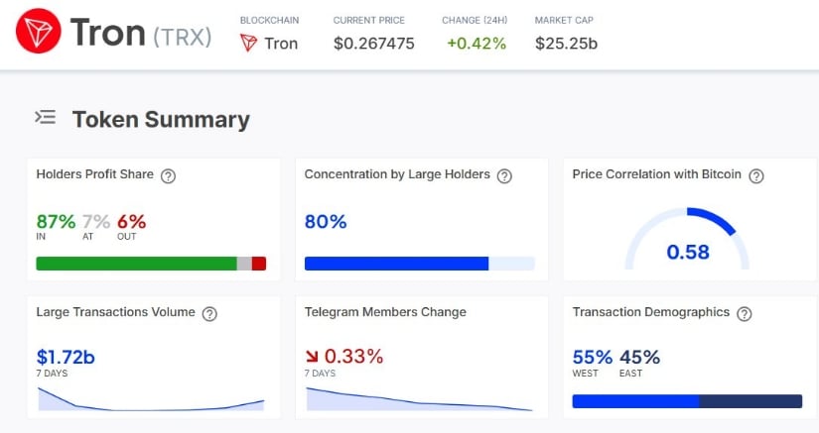Click the "Token Summary" heading
Image resolution: width=819 pixels, height=433 pixels.
coord(161,119)
